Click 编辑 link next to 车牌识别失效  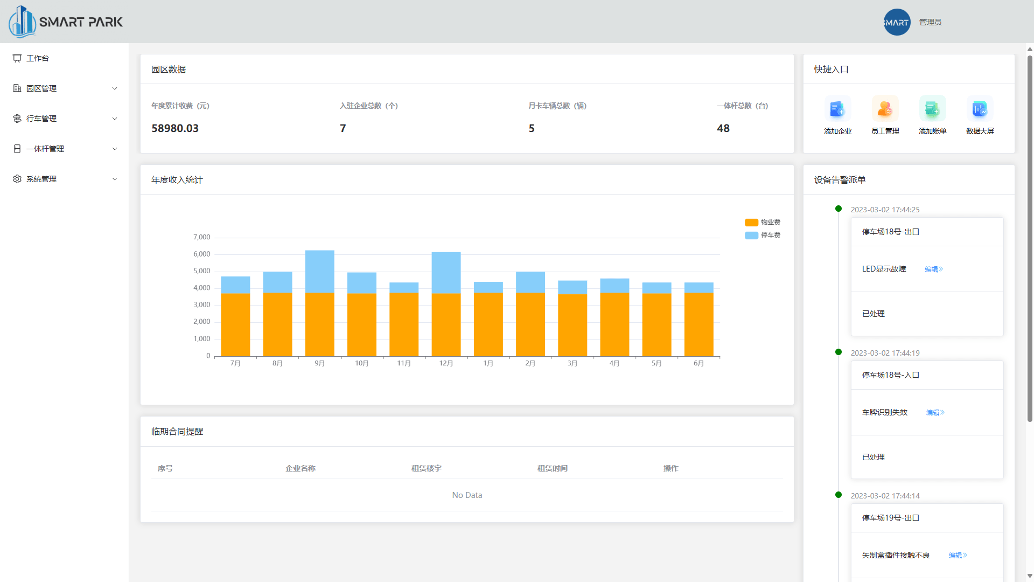point(935,412)
